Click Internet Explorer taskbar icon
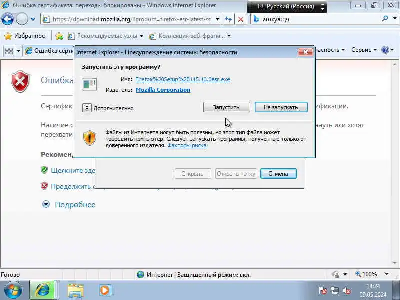Screen dimensions: 400x300 pos(43,290)
